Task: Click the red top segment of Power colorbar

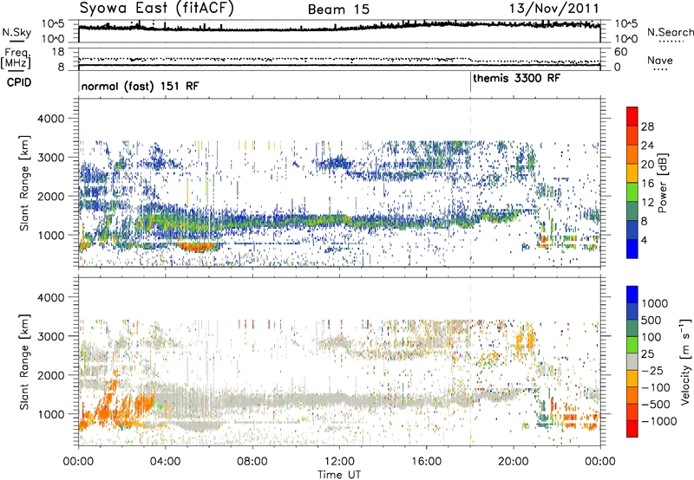Action: (632, 117)
